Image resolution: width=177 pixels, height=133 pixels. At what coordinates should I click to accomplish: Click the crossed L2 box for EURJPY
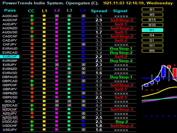tap(57, 65)
